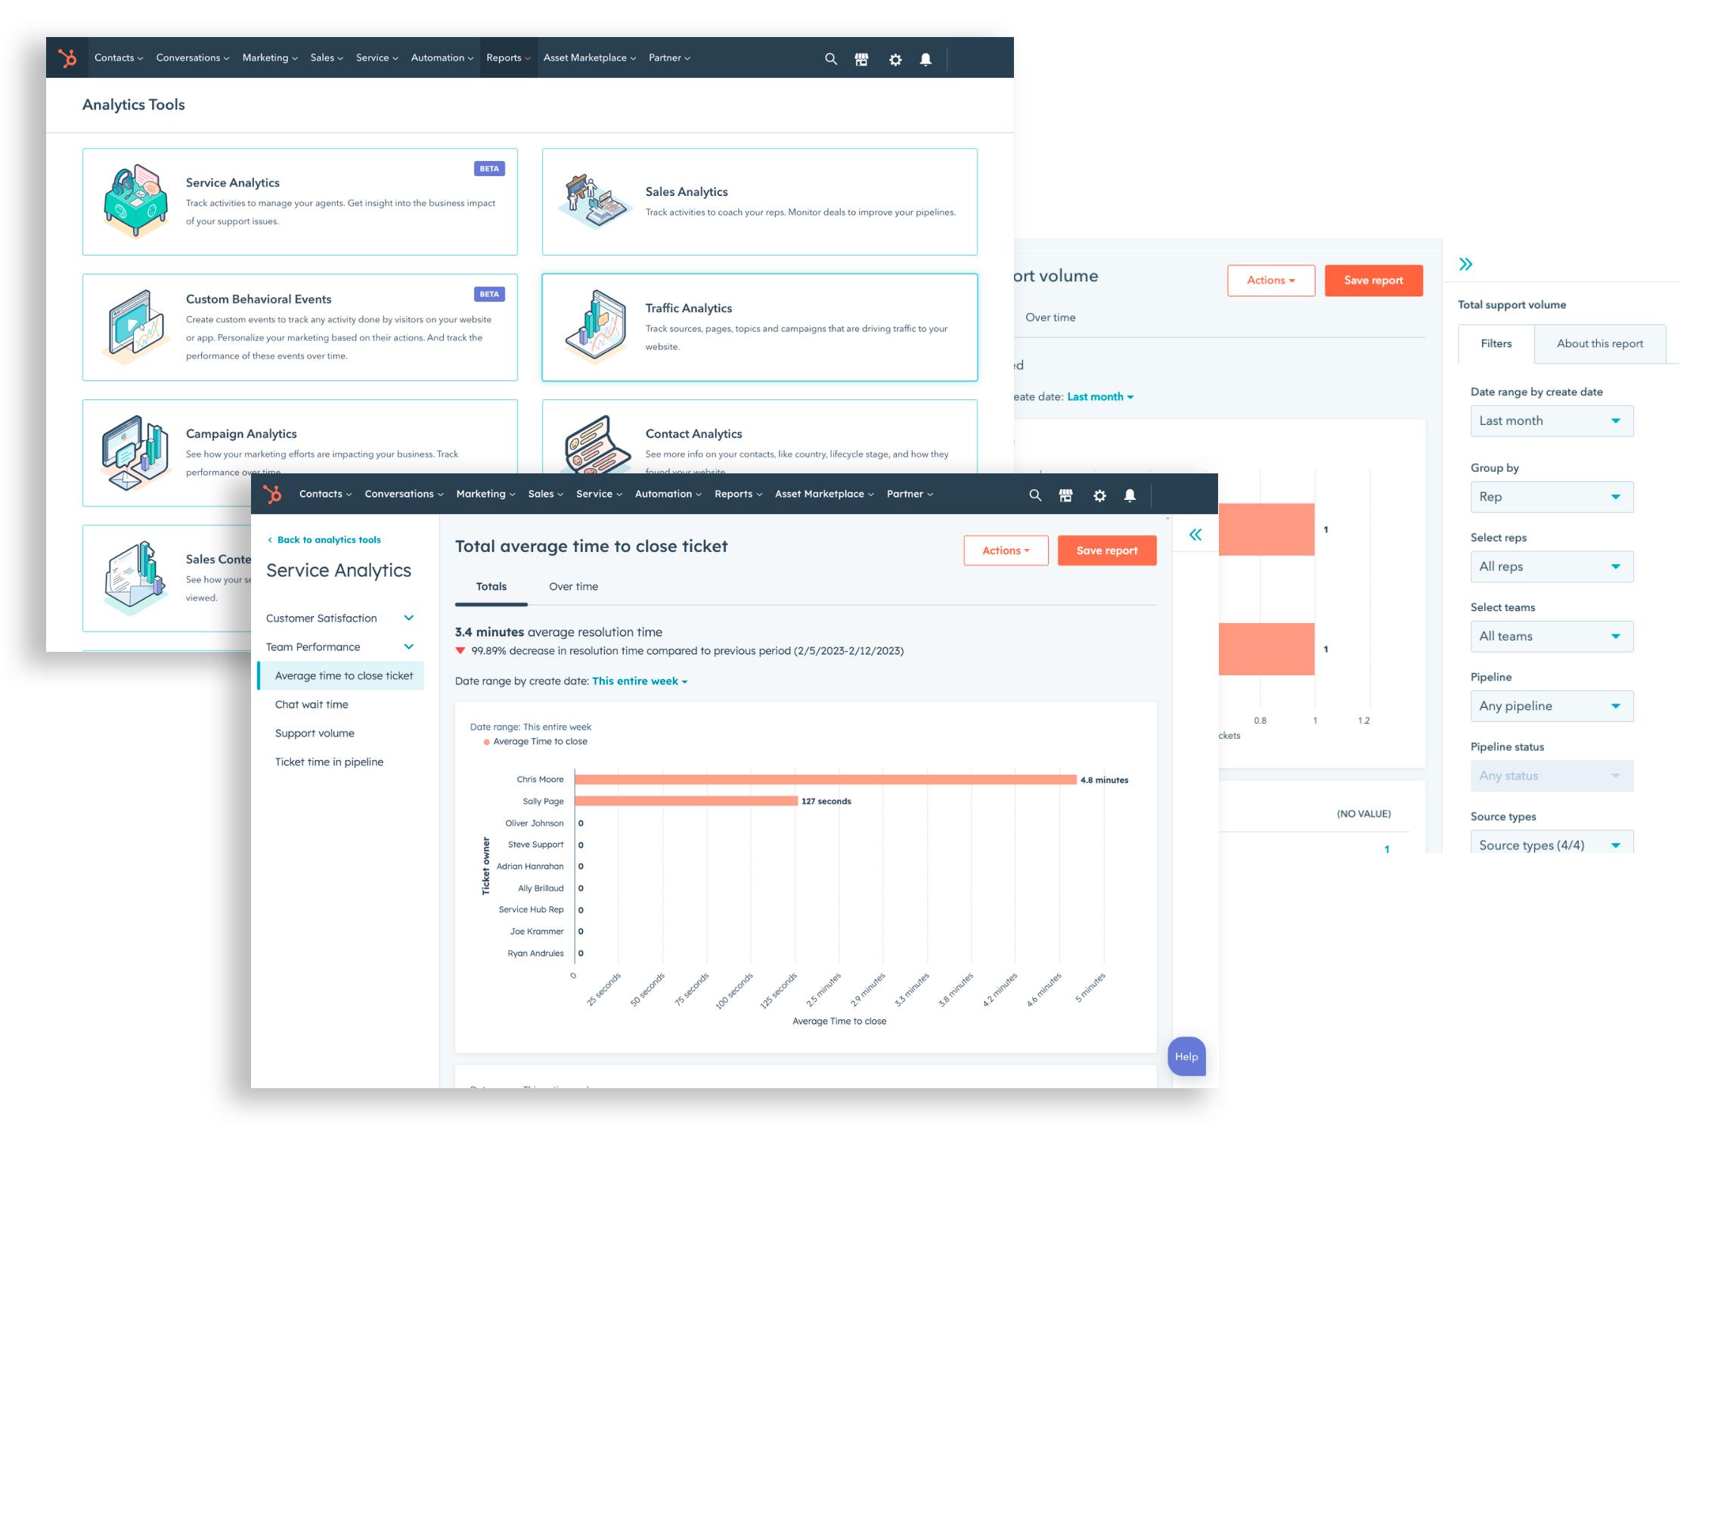Select the Source types dropdown filter

coord(1550,845)
